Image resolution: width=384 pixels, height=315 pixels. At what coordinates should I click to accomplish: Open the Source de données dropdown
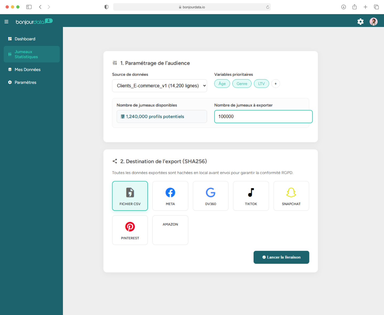pyautogui.click(x=159, y=86)
